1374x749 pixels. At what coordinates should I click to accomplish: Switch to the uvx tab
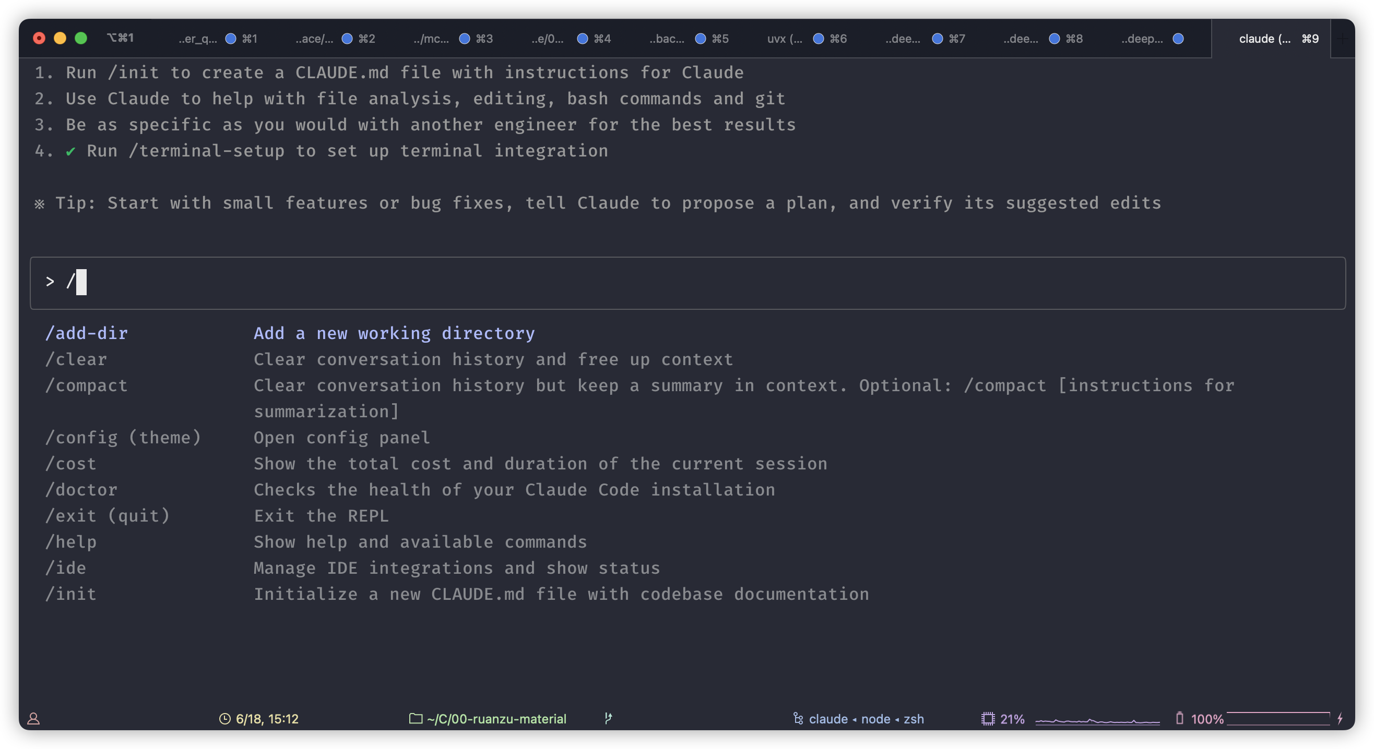click(785, 39)
